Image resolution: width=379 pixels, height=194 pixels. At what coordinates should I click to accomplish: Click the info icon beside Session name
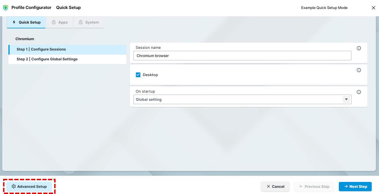coord(359,48)
